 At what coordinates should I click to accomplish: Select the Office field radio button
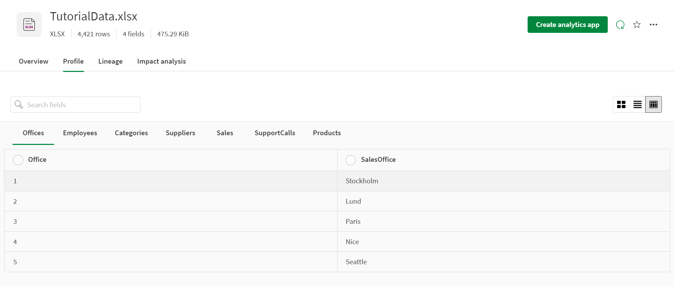(18, 160)
